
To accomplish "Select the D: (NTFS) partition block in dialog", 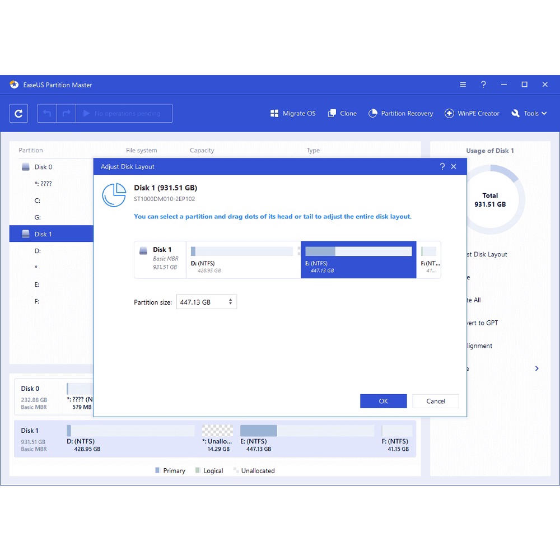I will pyautogui.click(x=243, y=260).
